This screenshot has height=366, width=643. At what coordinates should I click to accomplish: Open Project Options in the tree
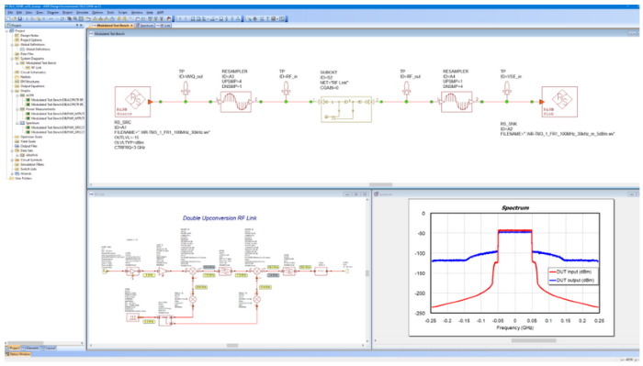[31, 40]
